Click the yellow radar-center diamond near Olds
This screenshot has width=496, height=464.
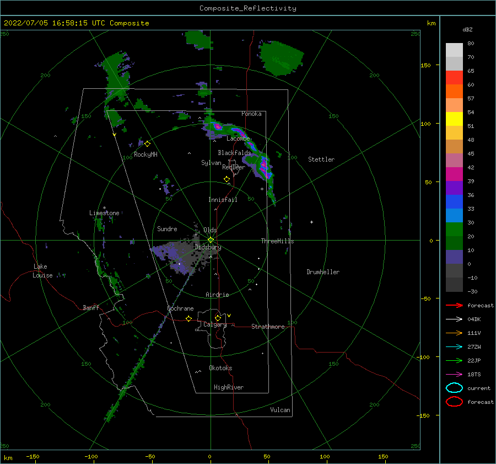tap(211, 240)
